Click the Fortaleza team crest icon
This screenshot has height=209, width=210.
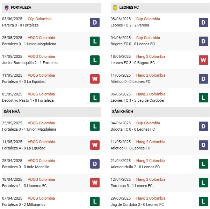coord(7,8)
